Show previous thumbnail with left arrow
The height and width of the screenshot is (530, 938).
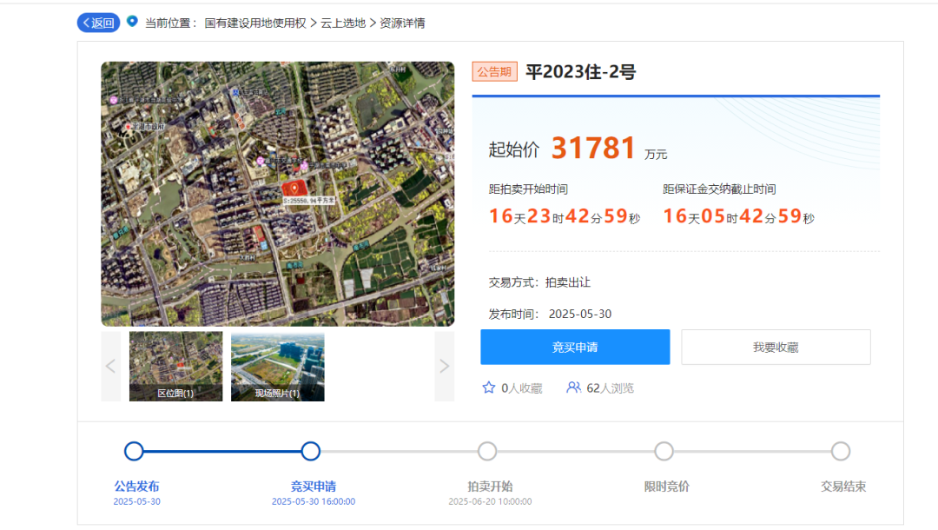110,366
